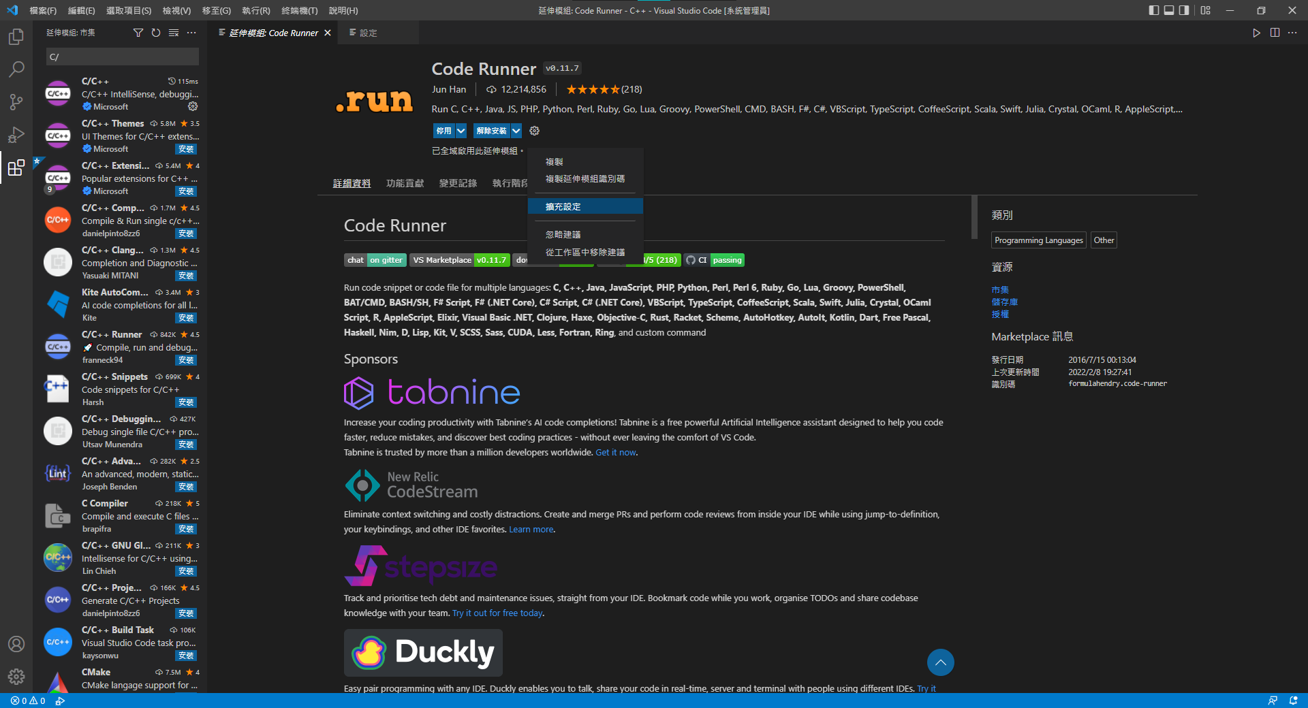This screenshot has width=1308, height=708.
Task: Open the 授權 resource link
Action: [x=1000, y=315]
